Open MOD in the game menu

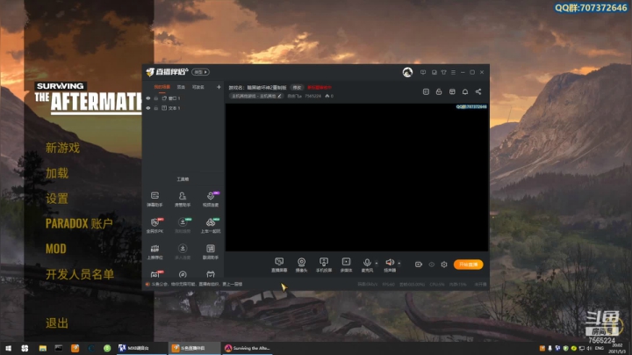55,249
